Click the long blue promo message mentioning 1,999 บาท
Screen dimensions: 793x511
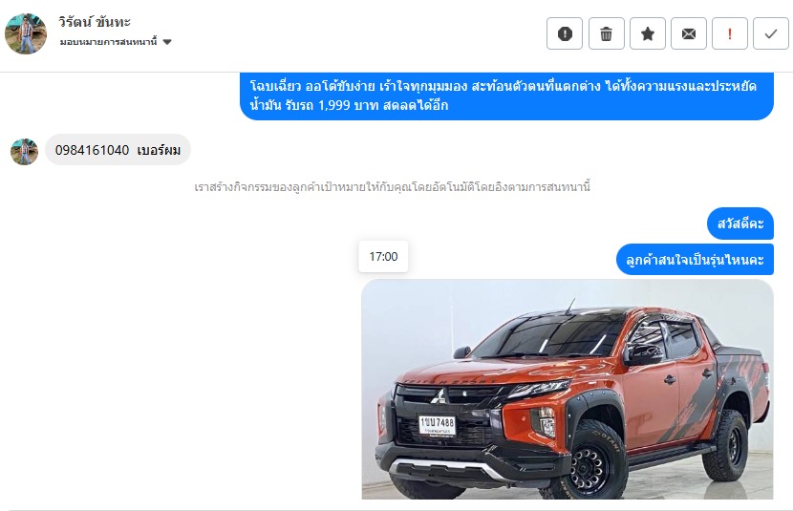pyautogui.click(x=506, y=96)
